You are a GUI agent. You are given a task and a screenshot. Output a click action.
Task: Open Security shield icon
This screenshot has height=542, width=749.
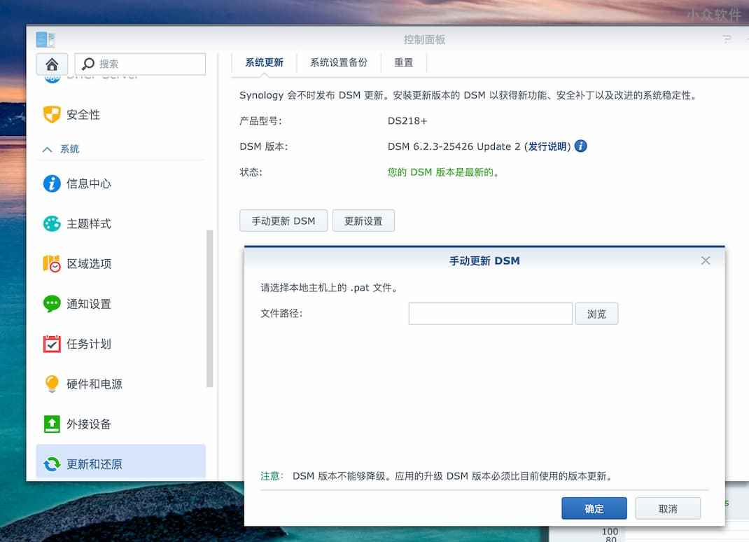pos(52,115)
